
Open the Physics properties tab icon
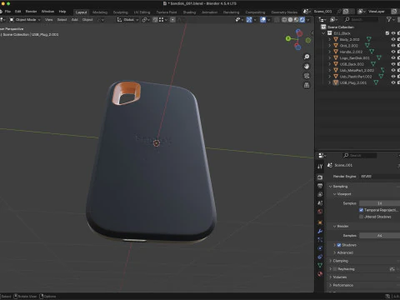(x=320, y=248)
